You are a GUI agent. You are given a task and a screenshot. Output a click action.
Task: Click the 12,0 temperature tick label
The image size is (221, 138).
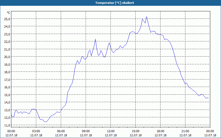(x=7, y=118)
